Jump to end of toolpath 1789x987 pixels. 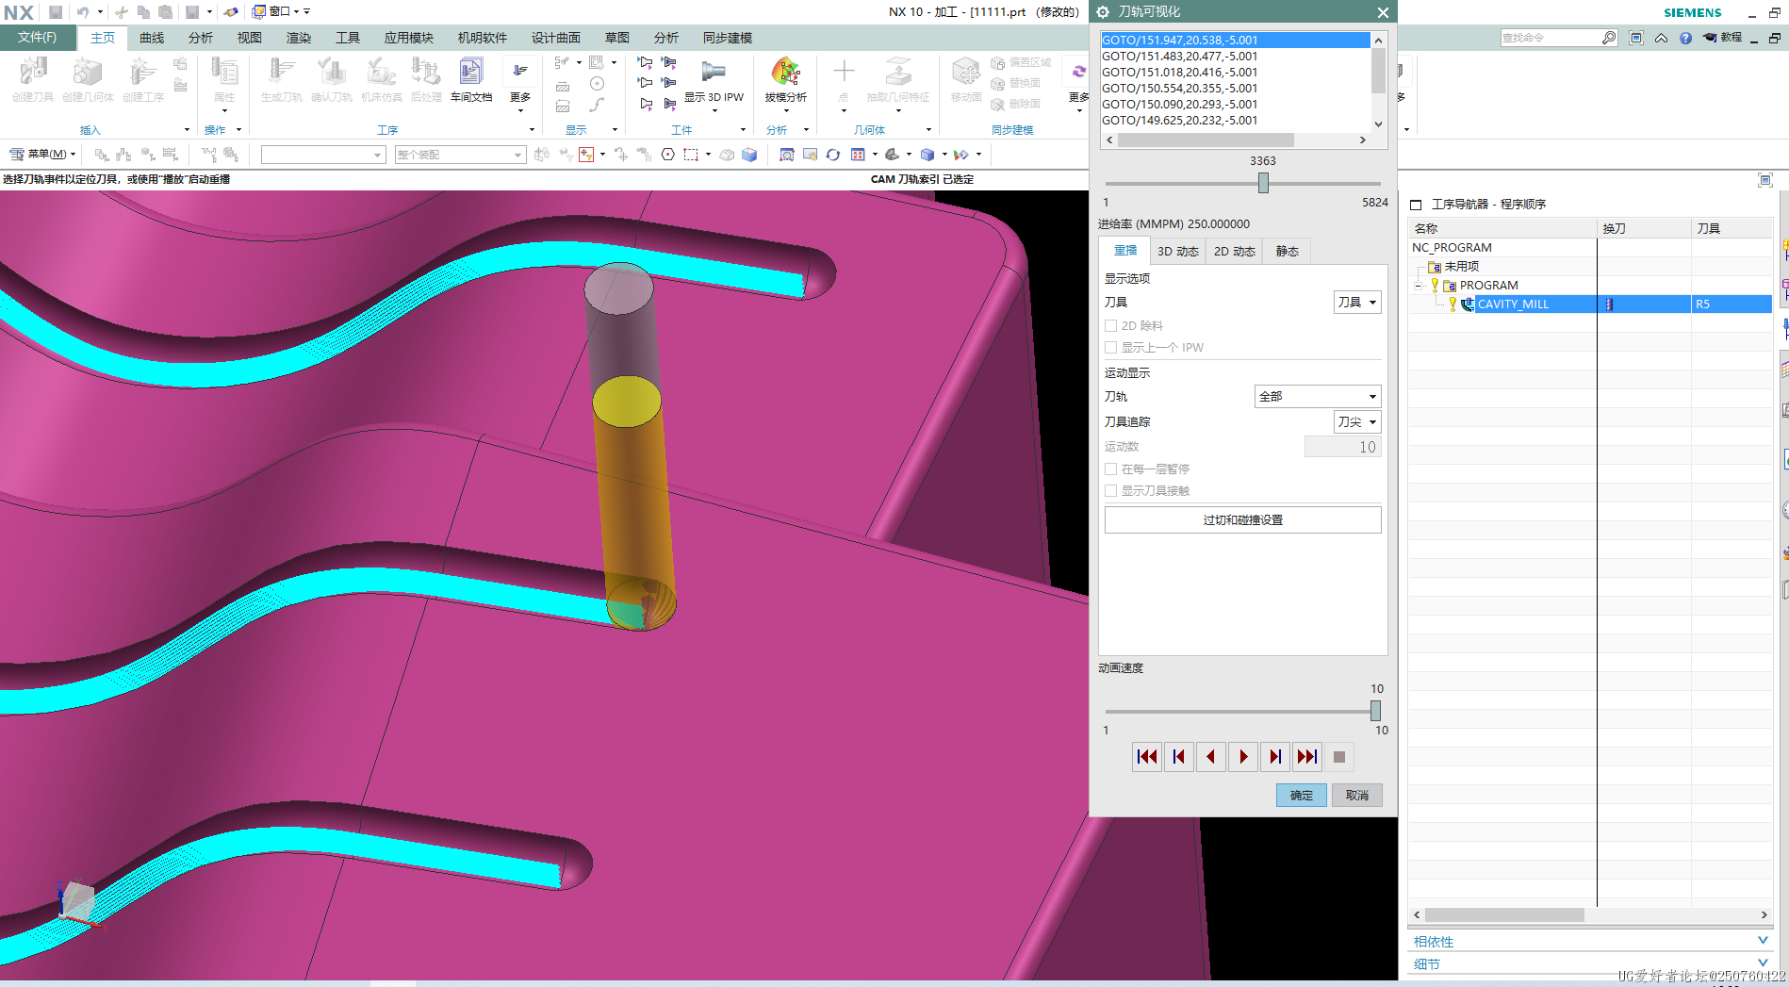click(1306, 757)
